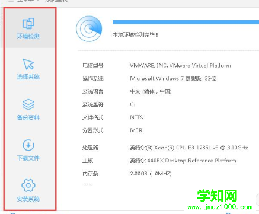Screen dimensions: 259x214
Task: Click the 系统语言 label
Action: (x=93, y=91)
